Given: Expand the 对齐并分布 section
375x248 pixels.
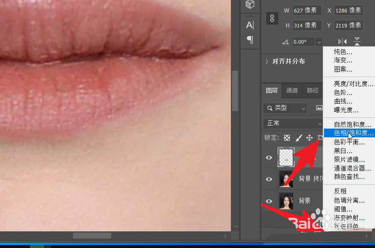Looking at the screenshot, I should point(267,62).
